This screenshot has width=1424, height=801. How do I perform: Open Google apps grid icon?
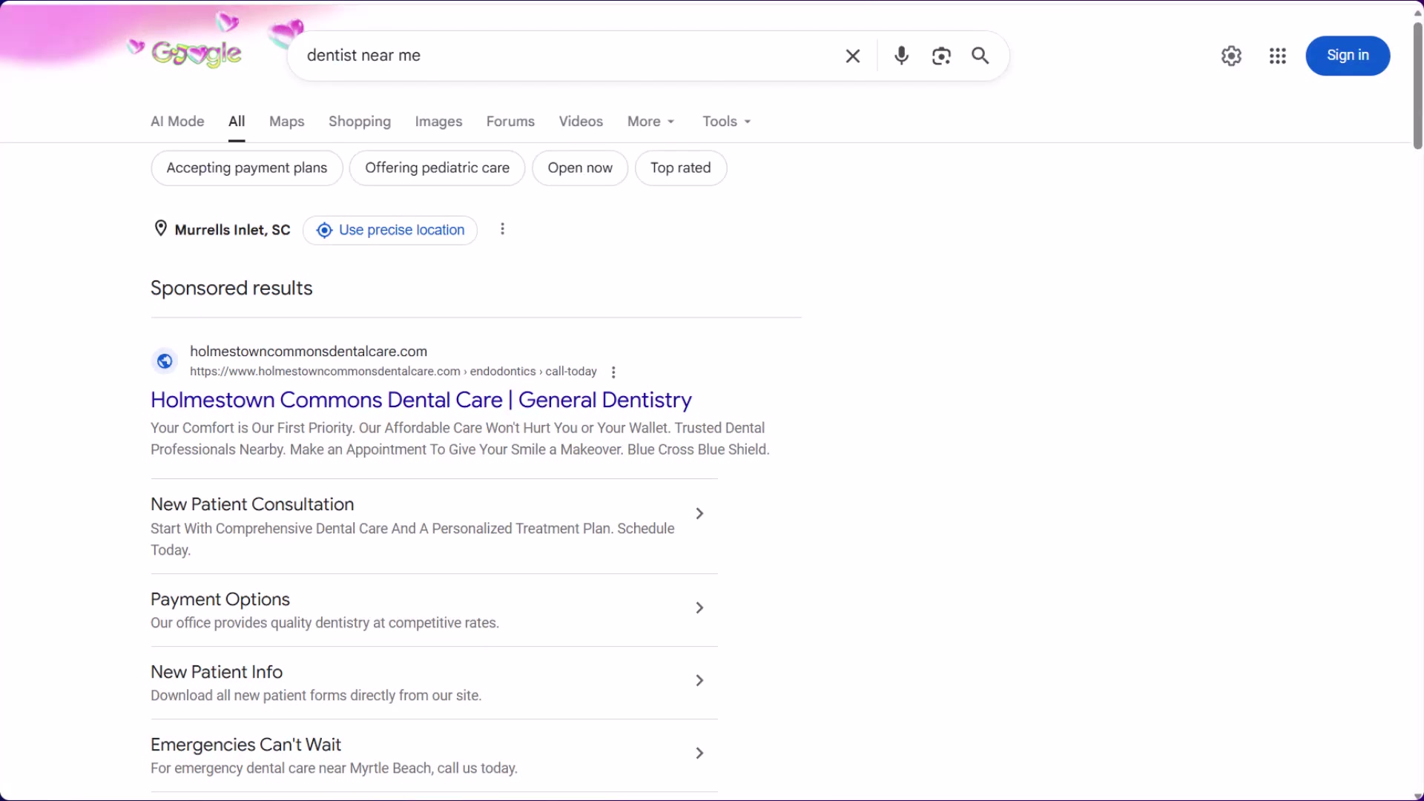[x=1277, y=56]
